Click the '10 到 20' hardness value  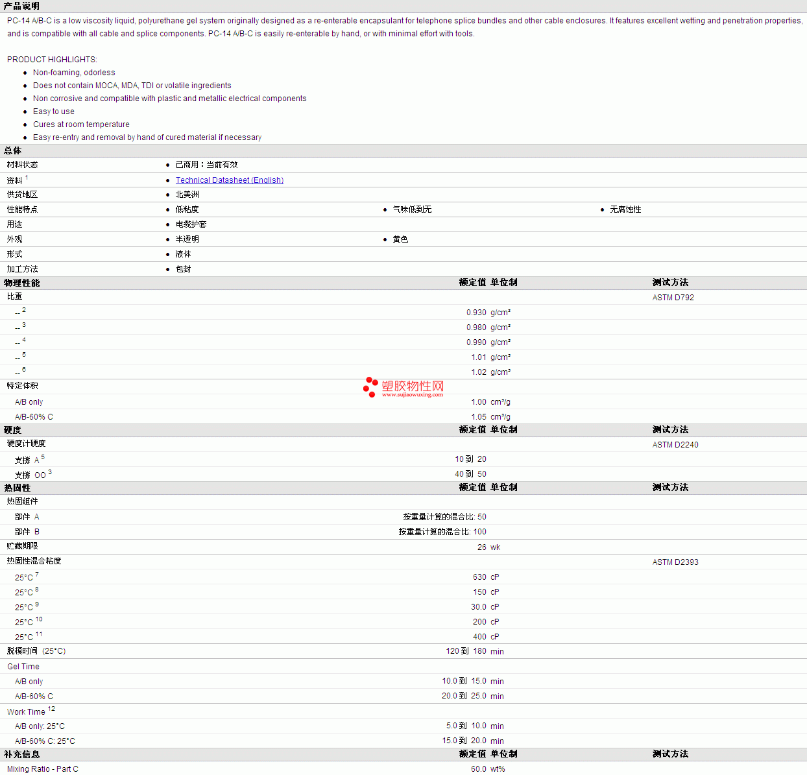[471, 459]
